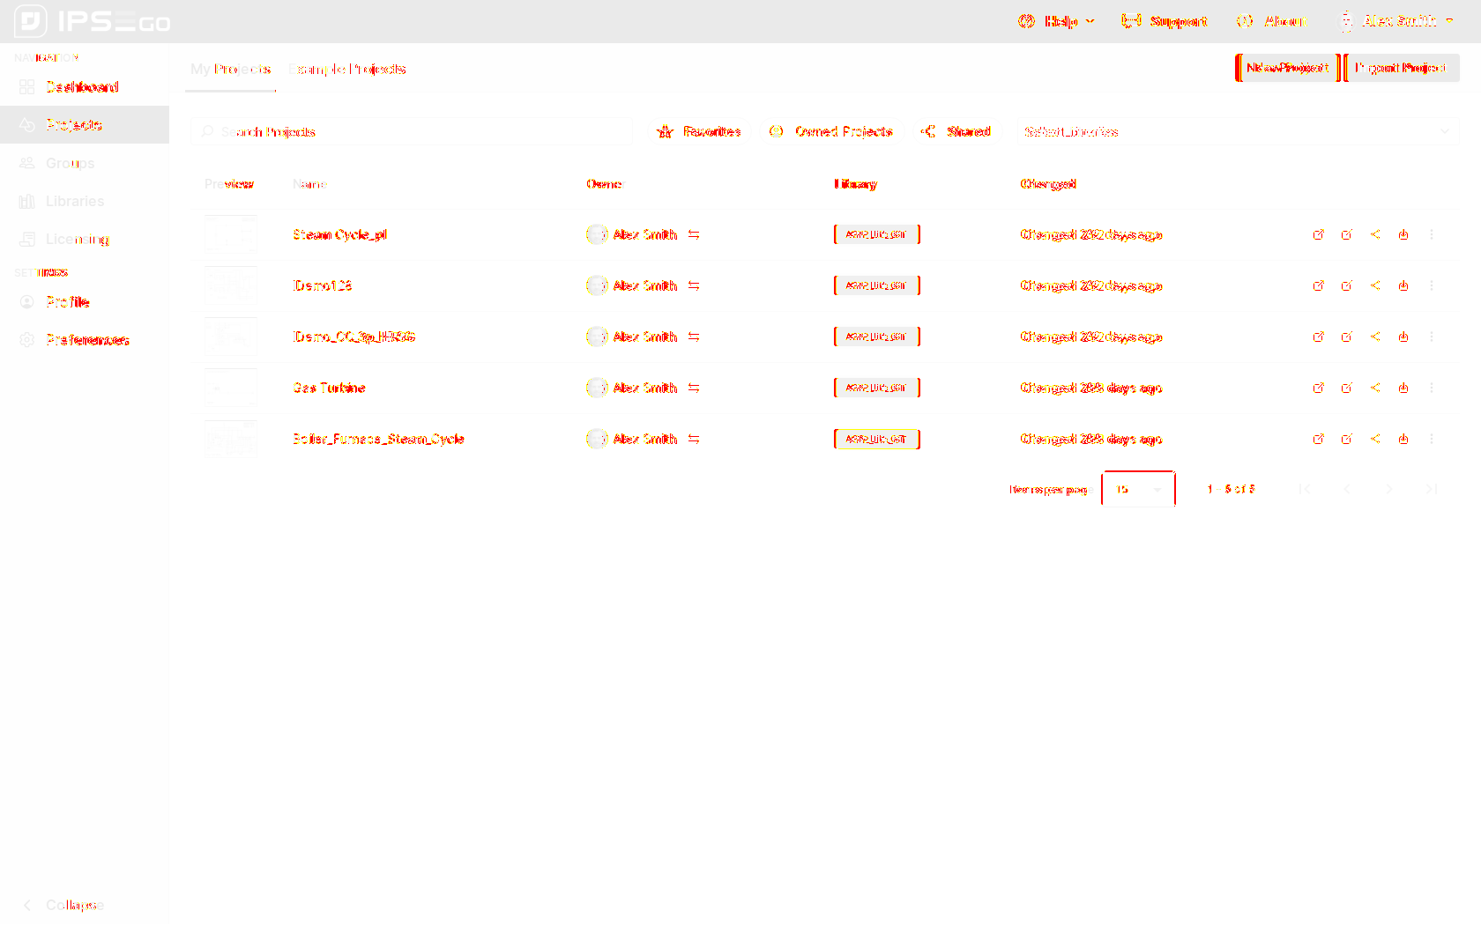The image size is (1481, 925).
Task: Open Libraries in the sidebar
Action: tap(74, 202)
